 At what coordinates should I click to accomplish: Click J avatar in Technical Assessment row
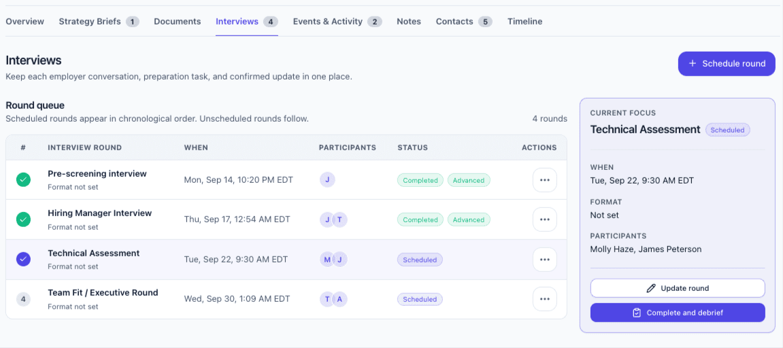339,259
